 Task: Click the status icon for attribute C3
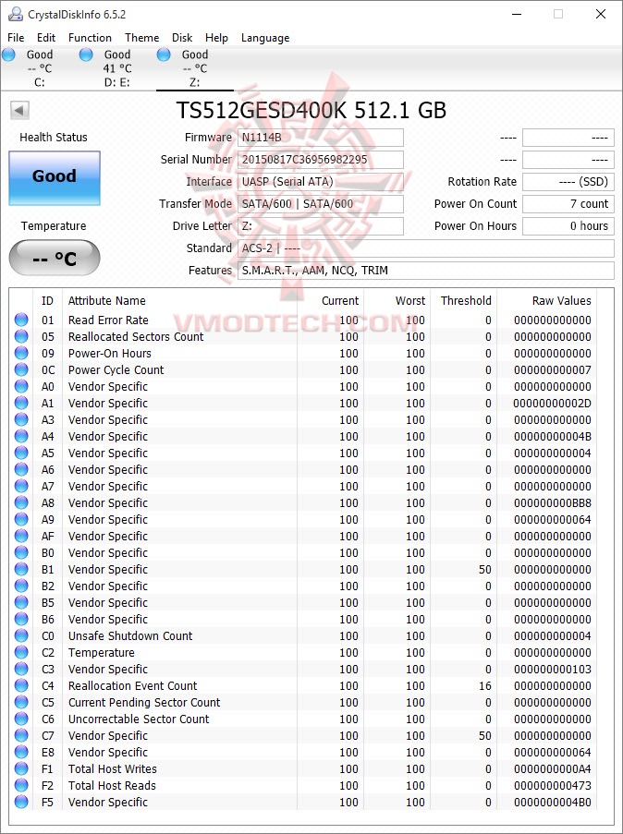[x=21, y=669]
